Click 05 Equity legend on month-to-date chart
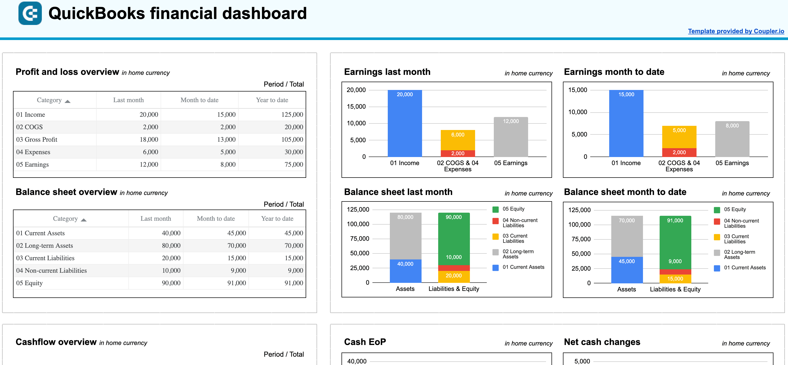 pyautogui.click(x=718, y=210)
